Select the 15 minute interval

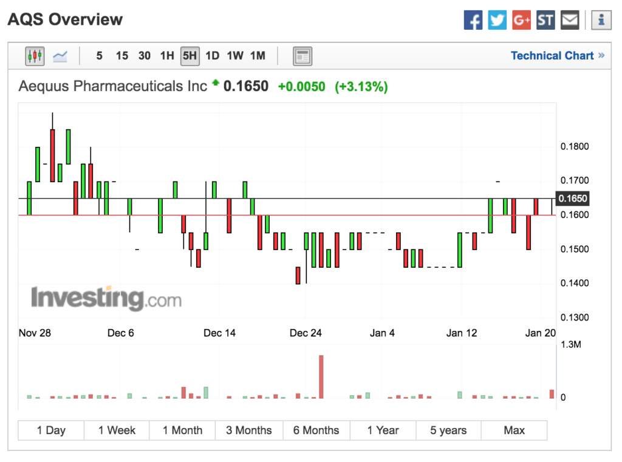point(121,56)
